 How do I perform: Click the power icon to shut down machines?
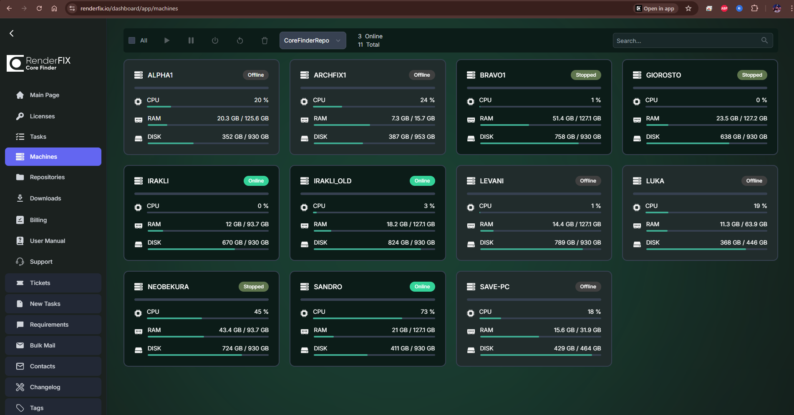tap(215, 40)
